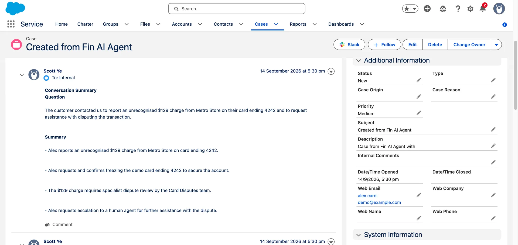
Task: Edit the Description field pencil
Action: (493, 146)
